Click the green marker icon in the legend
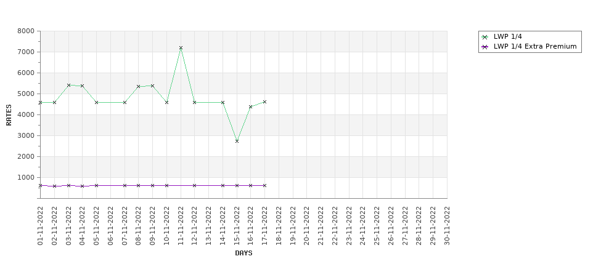The height and width of the screenshot is (264, 601). pyautogui.click(x=485, y=37)
